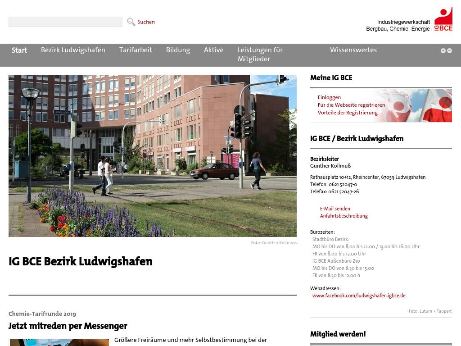Visit the Facebook ludwigshafen.igbce.de link

point(359,296)
